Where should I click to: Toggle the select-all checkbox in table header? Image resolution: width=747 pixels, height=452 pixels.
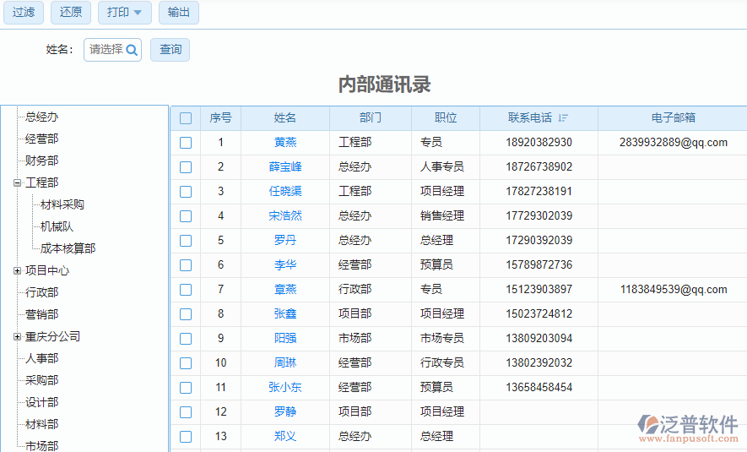point(186,118)
